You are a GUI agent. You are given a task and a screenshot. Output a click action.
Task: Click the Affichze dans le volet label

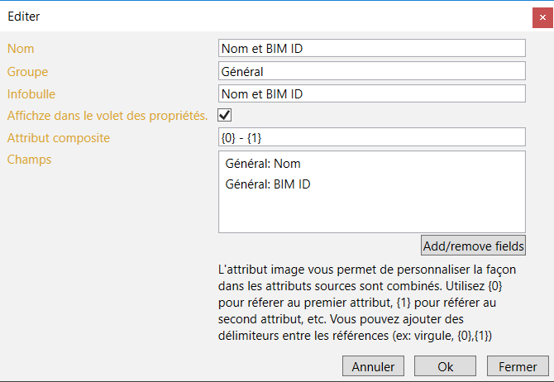(107, 116)
